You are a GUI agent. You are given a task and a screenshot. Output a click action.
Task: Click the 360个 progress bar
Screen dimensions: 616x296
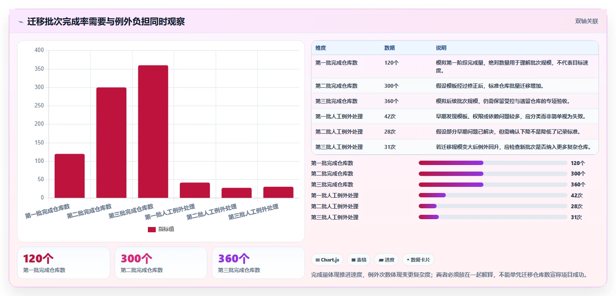pyautogui.click(x=493, y=185)
